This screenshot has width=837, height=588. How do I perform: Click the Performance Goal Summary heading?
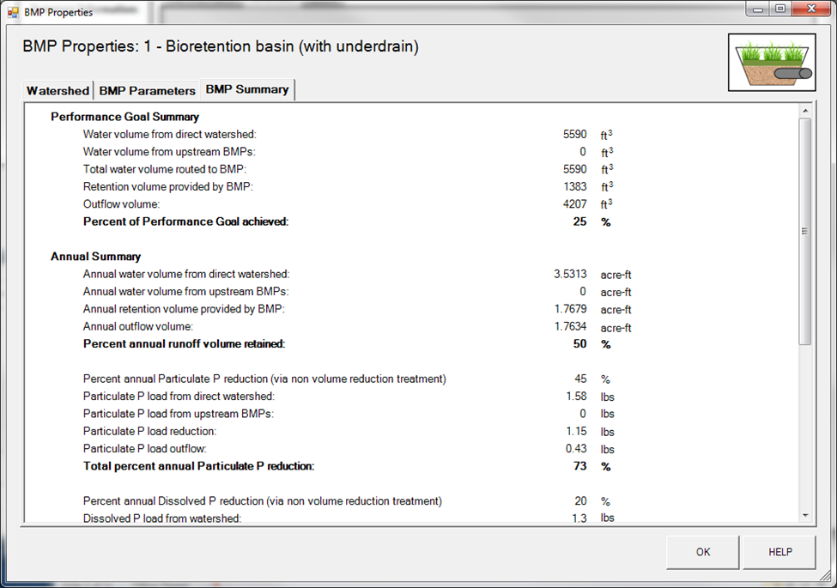coord(125,117)
